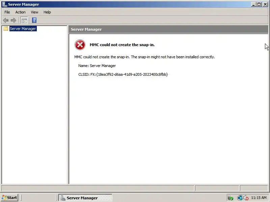Open the Action menu
The width and height of the screenshot is (270, 202).
click(20, 12)
